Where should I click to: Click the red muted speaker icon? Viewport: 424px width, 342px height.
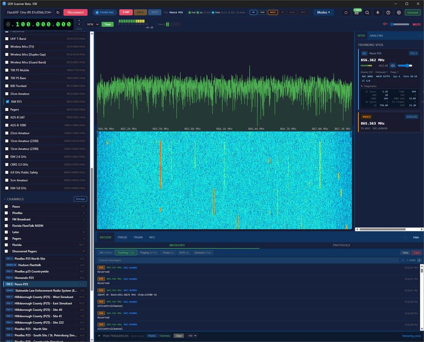[385, 24]
